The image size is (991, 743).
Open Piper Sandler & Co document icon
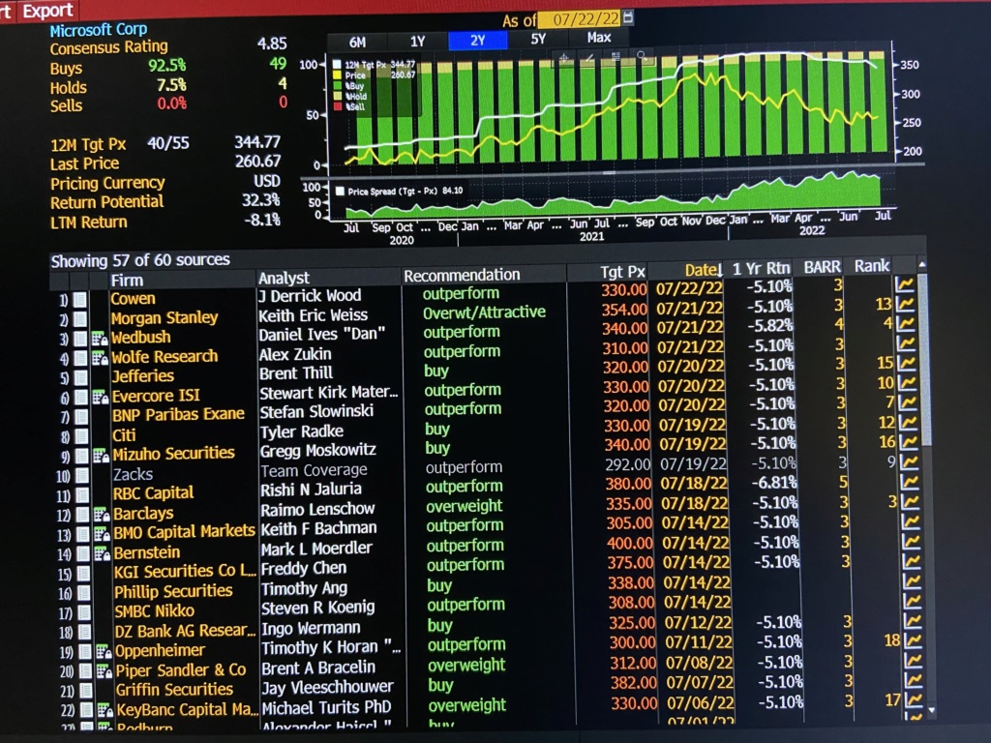105,671
